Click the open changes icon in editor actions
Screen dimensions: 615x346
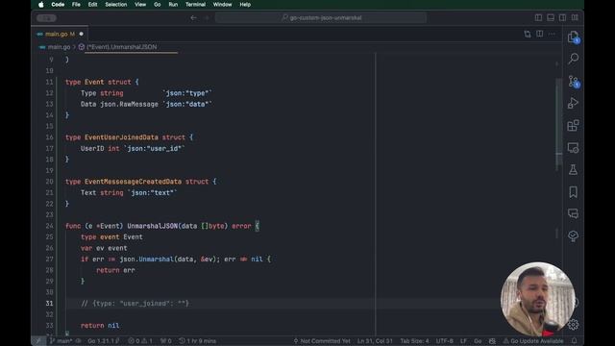coord(528,35)
